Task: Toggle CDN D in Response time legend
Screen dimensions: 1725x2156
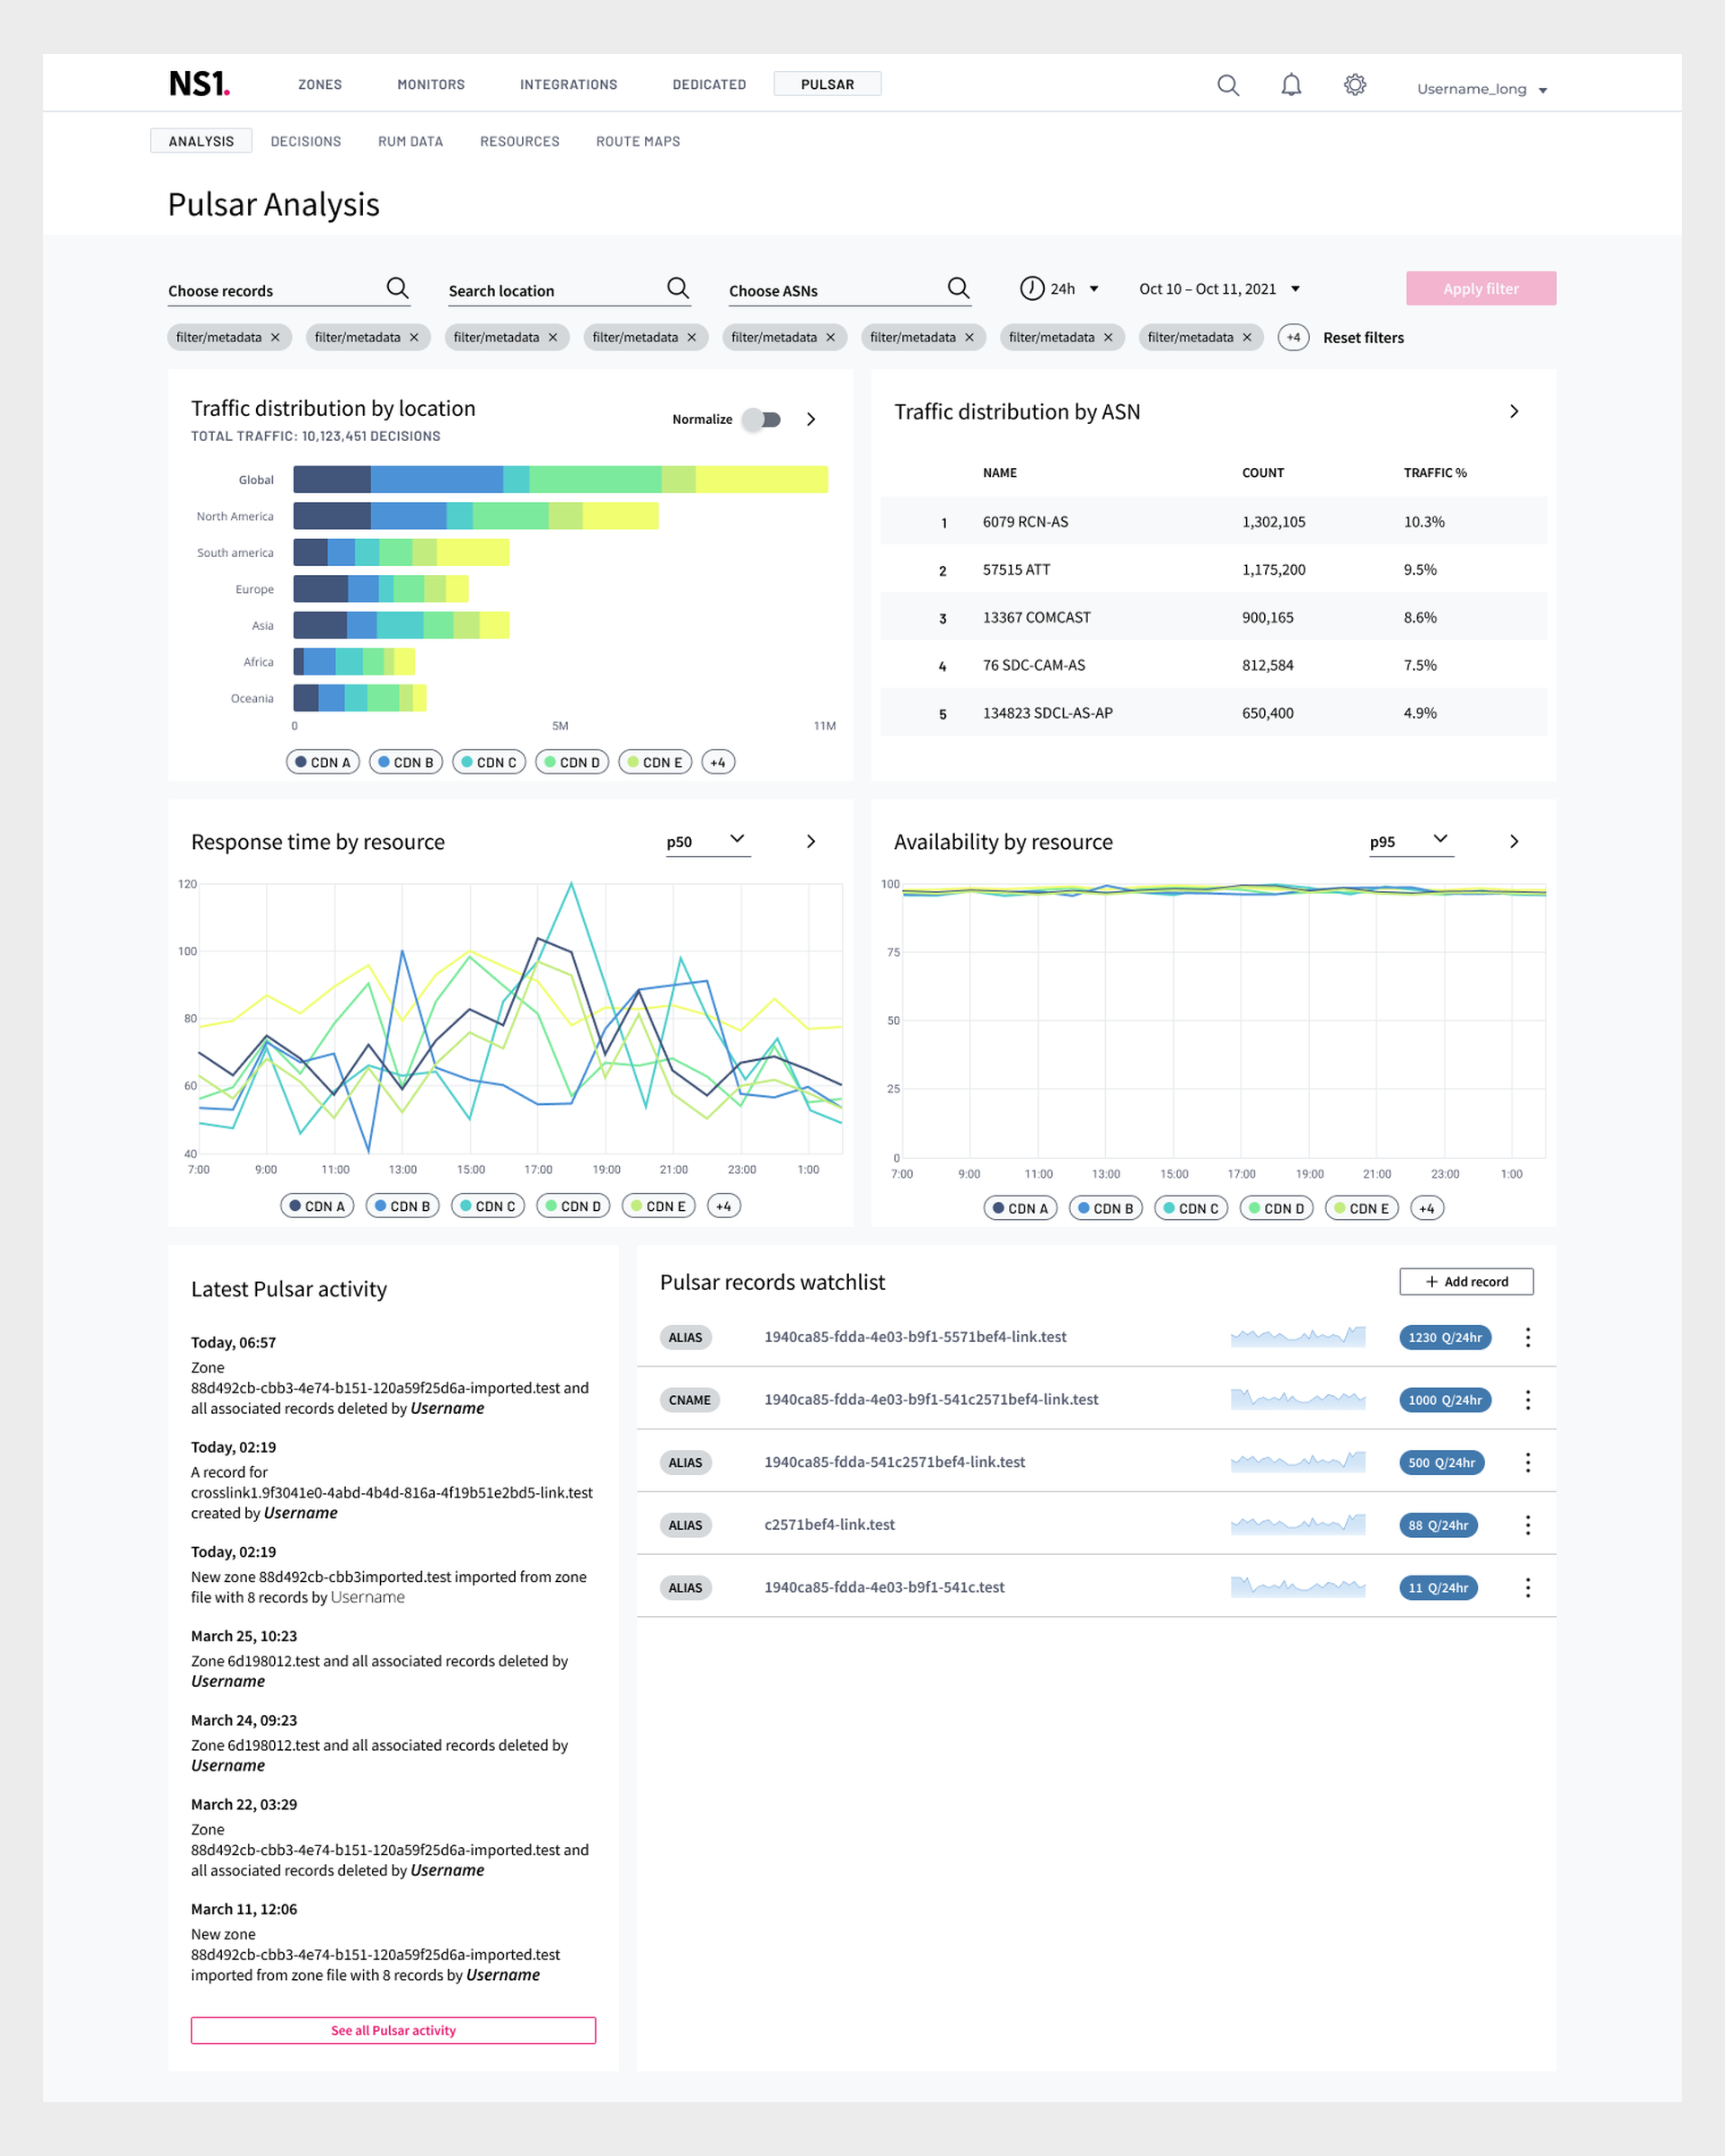Action: coord(574,1207)
